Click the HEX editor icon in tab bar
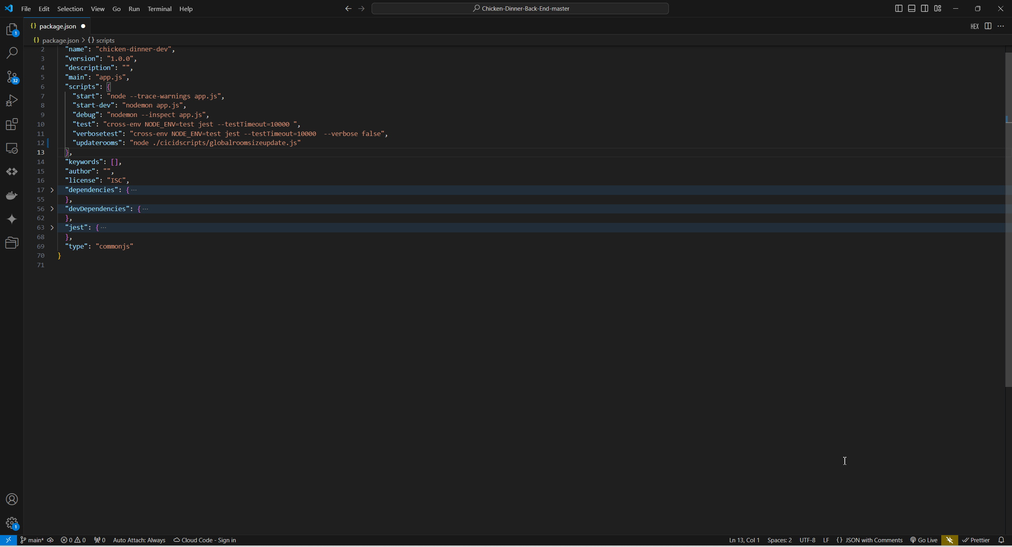Screen dimensions: 1012x547 click(x=974, y=26)
